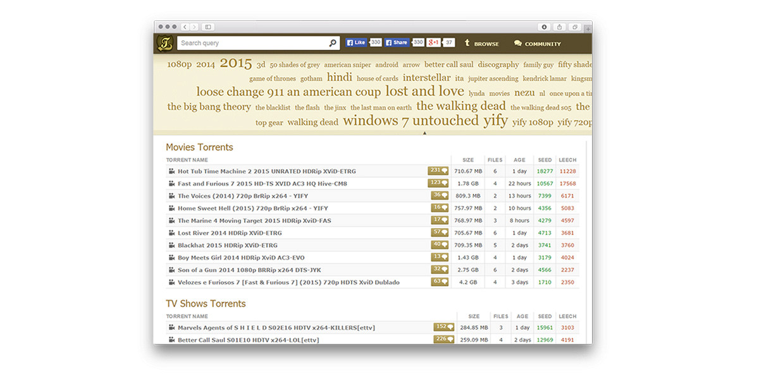Viewport: 759px width, 379px height.
Task: Open 63 comments on Velozes e Furiosos
Action: click(440, 282)
